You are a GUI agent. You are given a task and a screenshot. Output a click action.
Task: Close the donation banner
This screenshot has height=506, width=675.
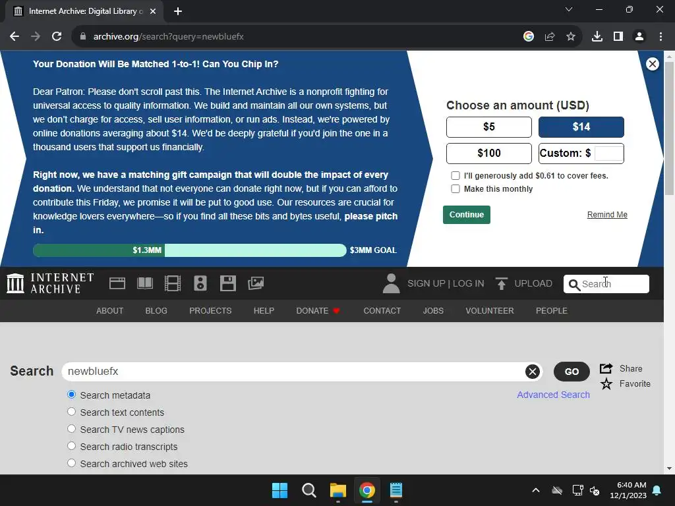(652, 64)
